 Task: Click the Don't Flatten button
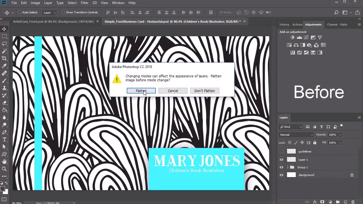coord(204,91)
